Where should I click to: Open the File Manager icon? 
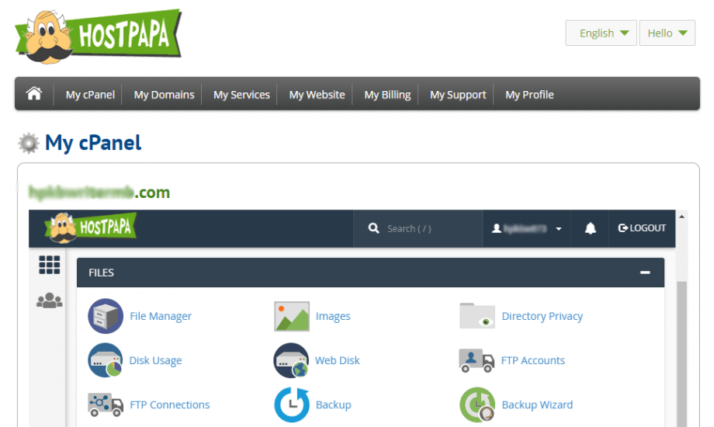click(x=106, y=316)
